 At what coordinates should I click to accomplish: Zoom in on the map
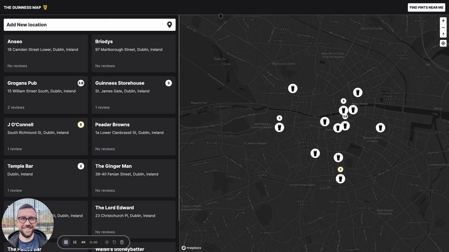(443, 20)
